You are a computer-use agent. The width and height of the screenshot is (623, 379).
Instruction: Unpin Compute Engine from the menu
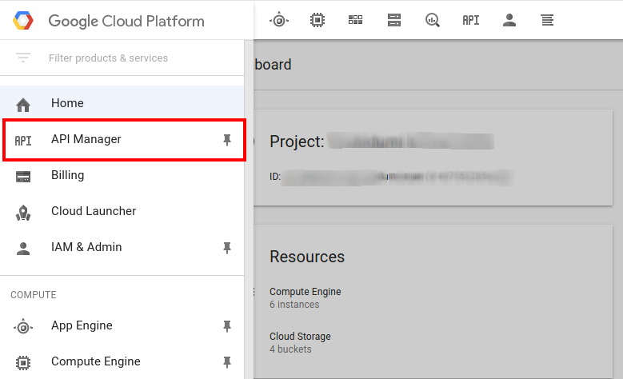(227, 362)
